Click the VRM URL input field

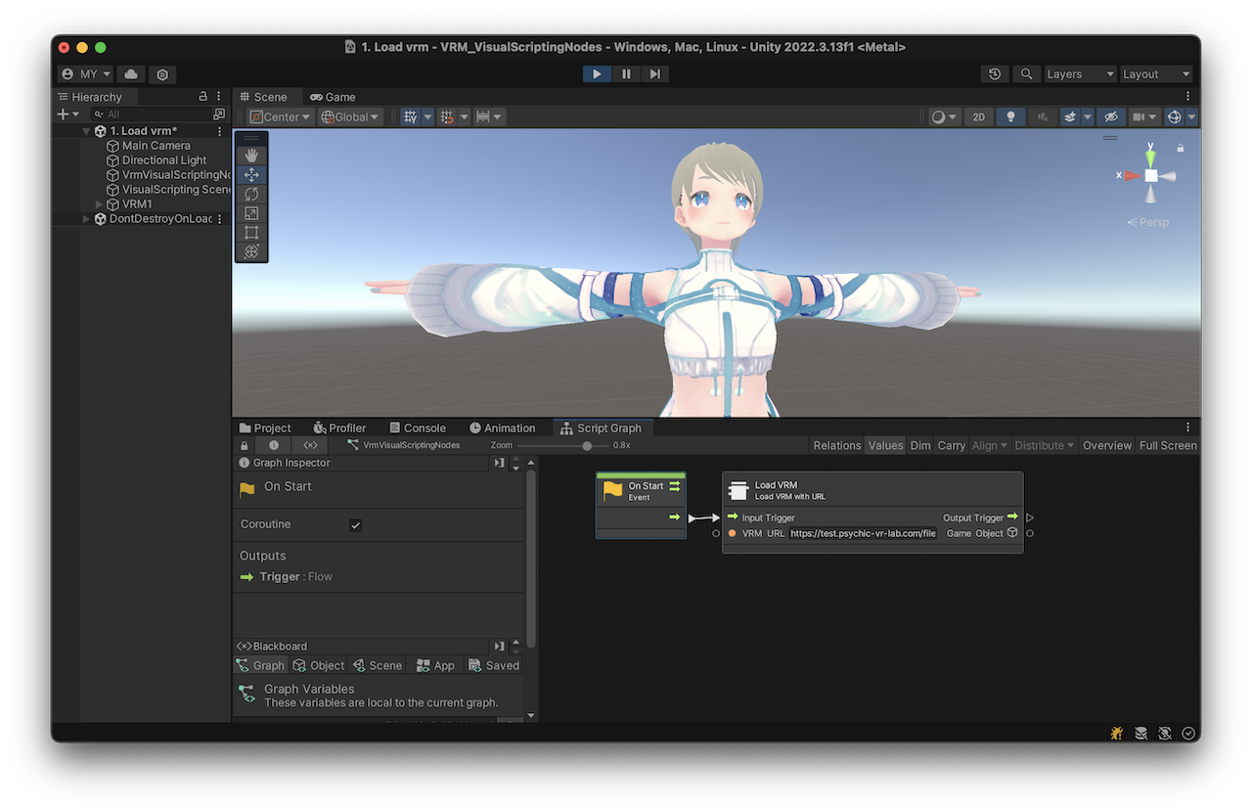863,533
